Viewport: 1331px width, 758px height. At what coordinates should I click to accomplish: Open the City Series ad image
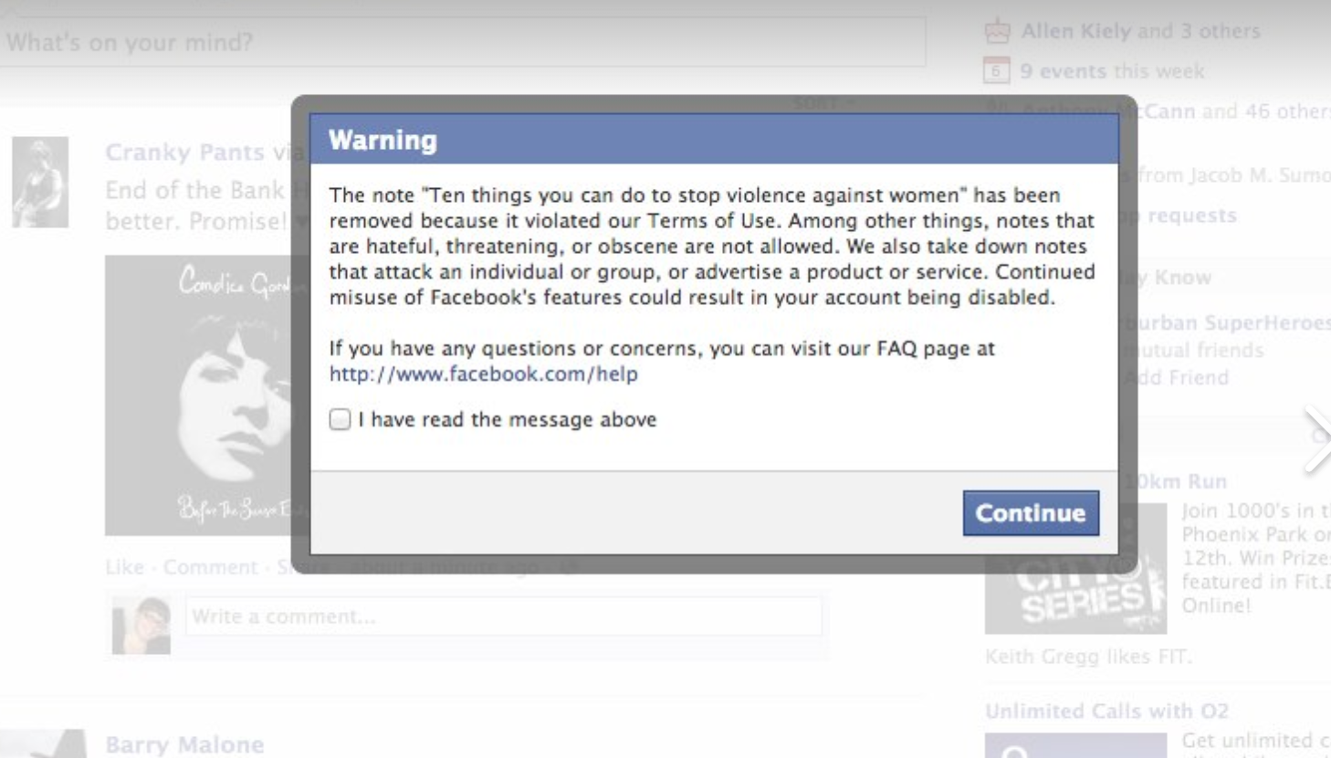(1075, 568)
